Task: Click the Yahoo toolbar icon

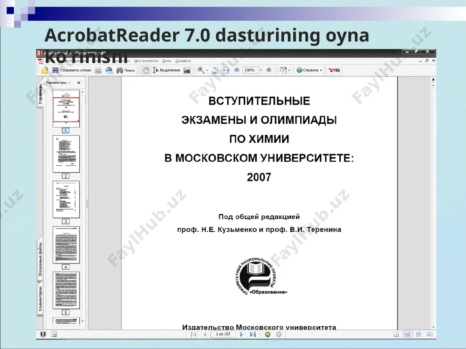Action: coord(334,70)
